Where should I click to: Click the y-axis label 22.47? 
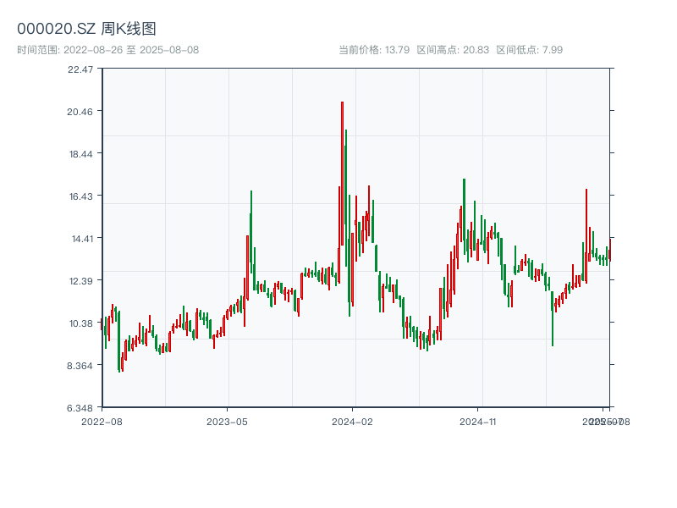coord(80,69)
